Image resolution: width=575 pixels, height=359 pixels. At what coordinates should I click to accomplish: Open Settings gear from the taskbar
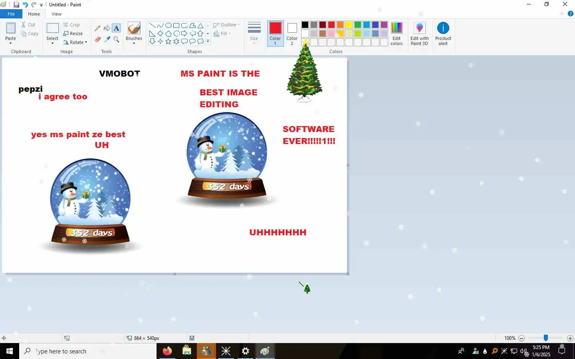click(x=246, y=351)
